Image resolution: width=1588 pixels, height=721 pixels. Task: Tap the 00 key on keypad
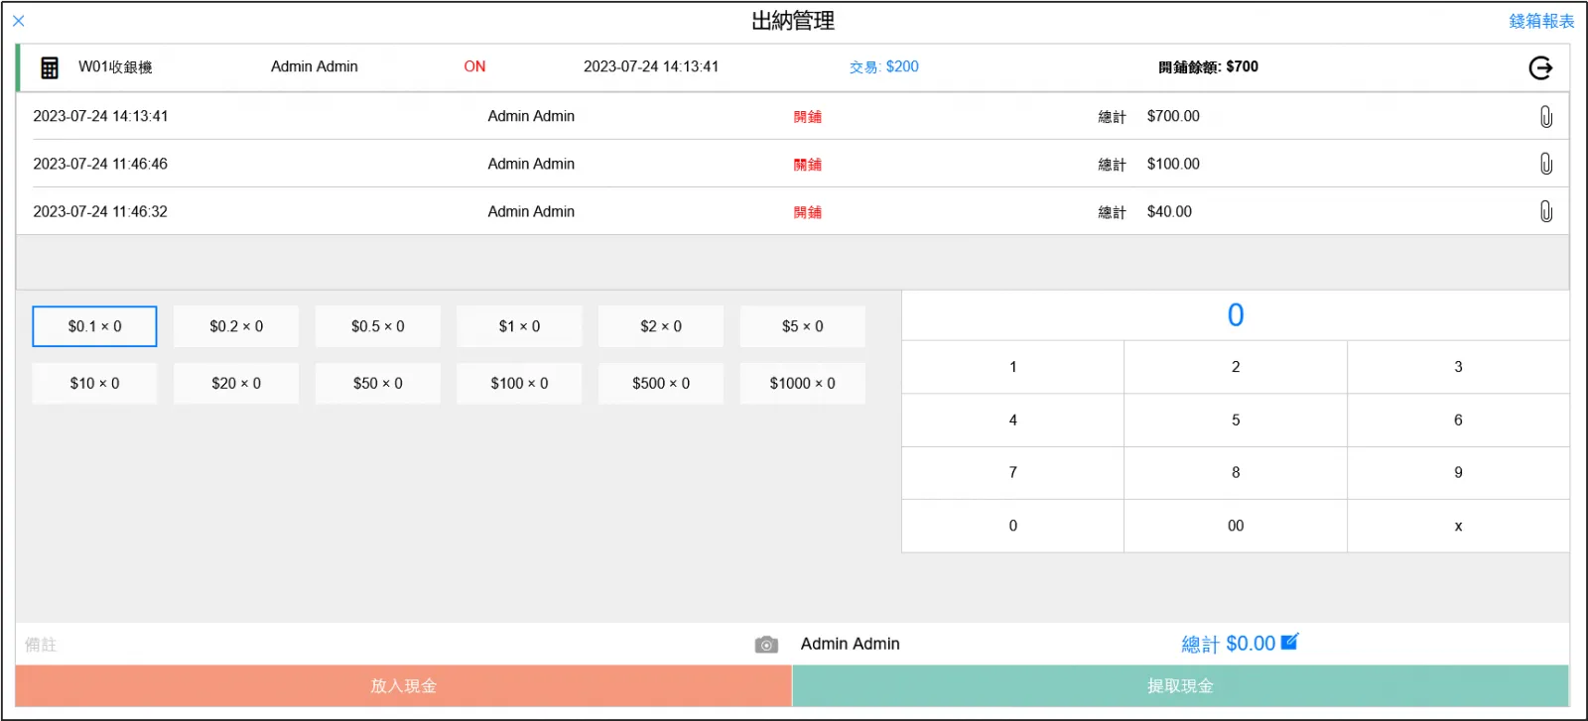[x=1235, y=526]
